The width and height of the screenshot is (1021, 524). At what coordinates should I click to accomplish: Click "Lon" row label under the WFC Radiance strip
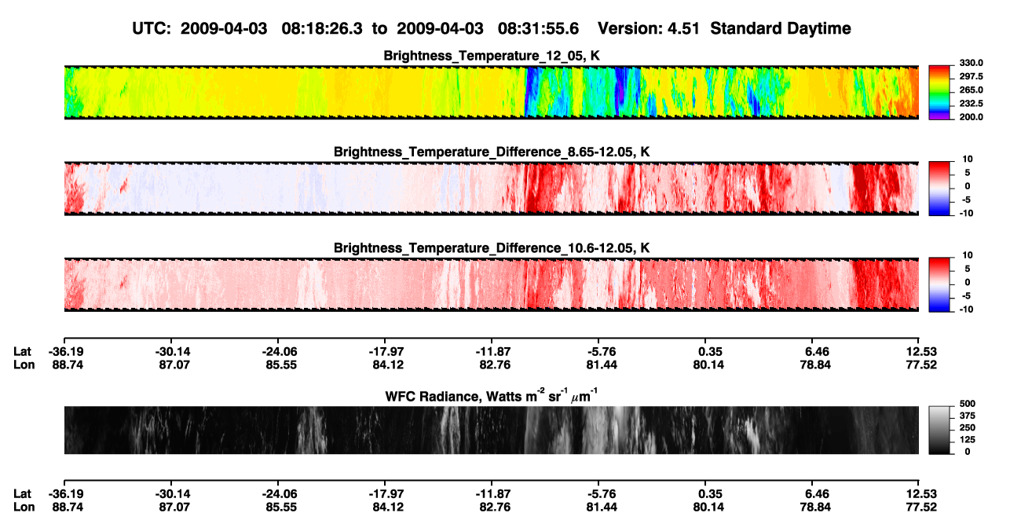point(24,506)
